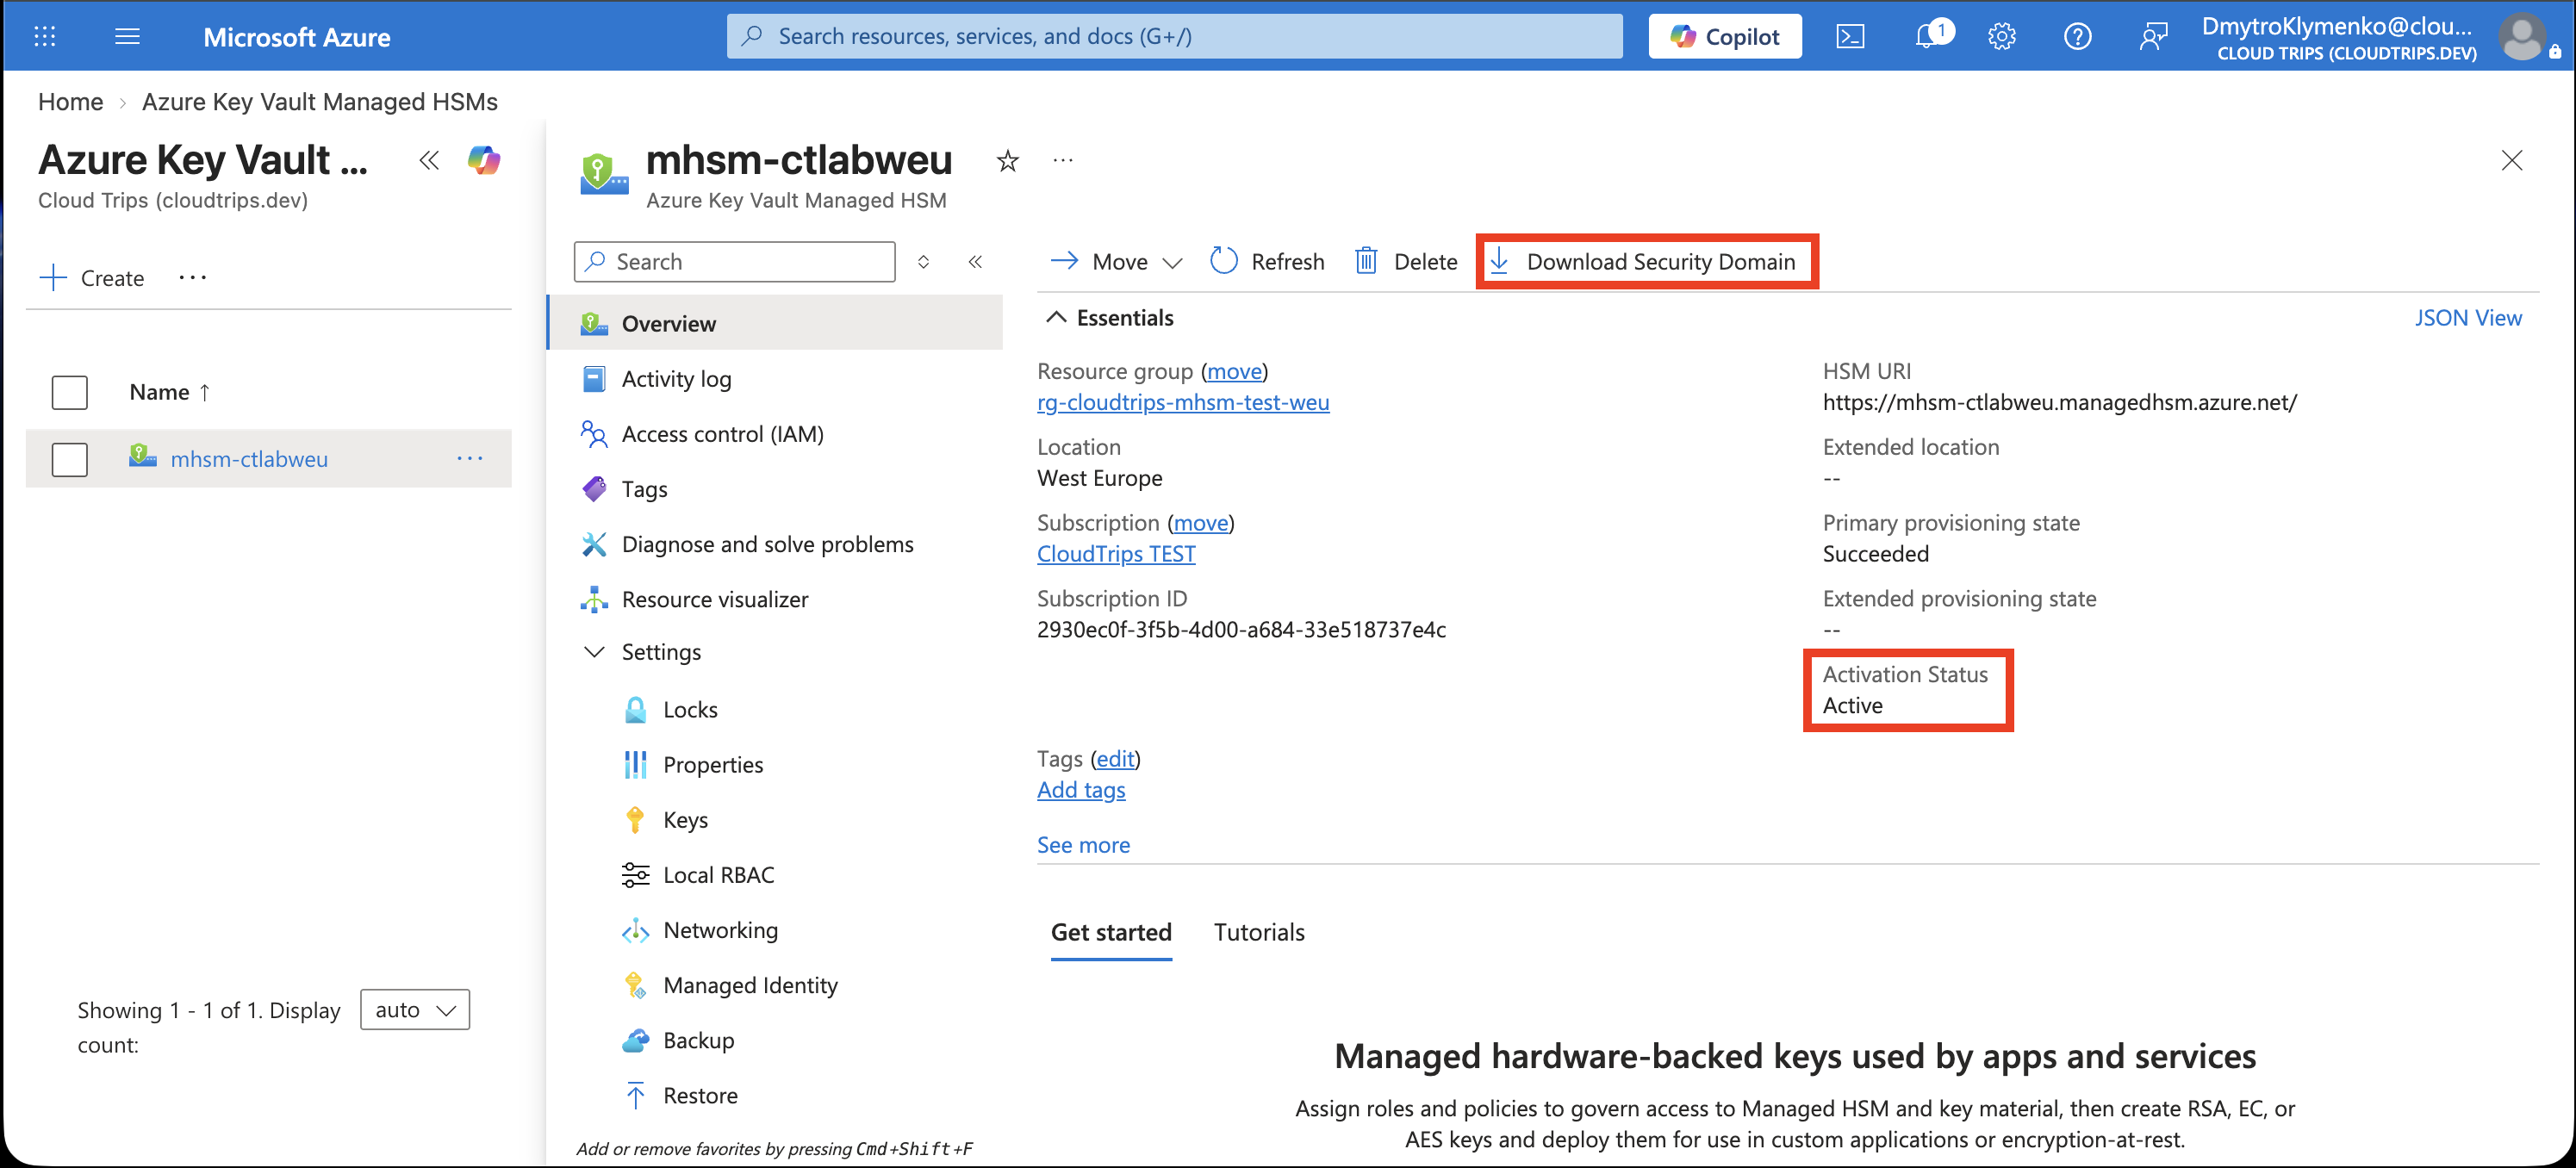2576x1168 pixels.
Task: Open the rg-cloudtrips-mhsm-test-weu resource group link
Action: [x=1183, y=403]
